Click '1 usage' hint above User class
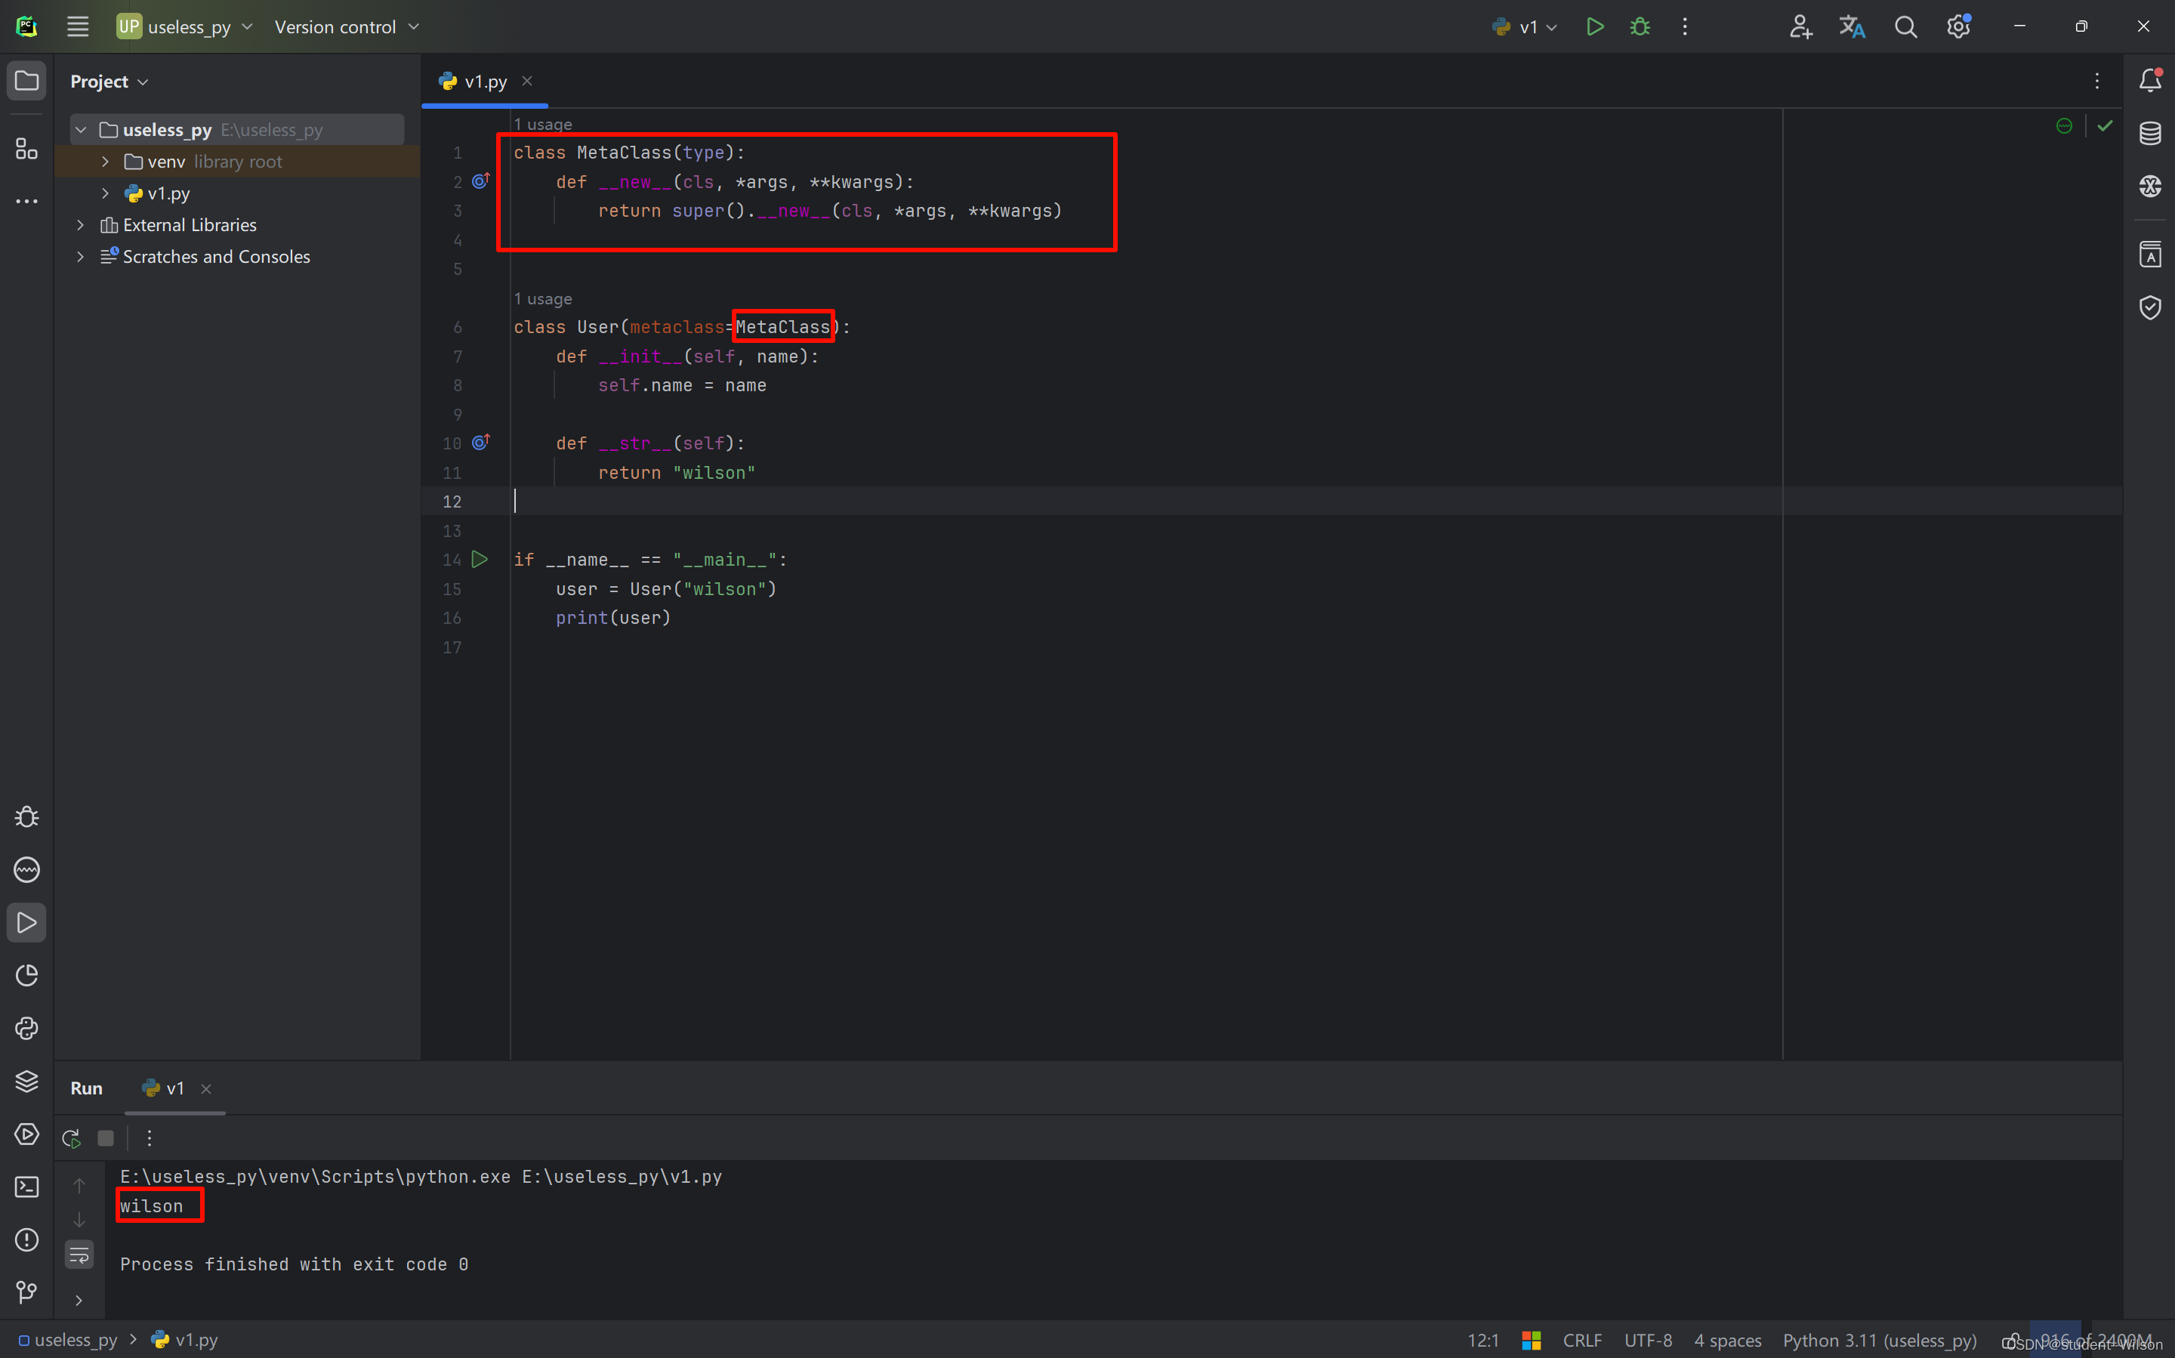 click(x=542, y=299)
